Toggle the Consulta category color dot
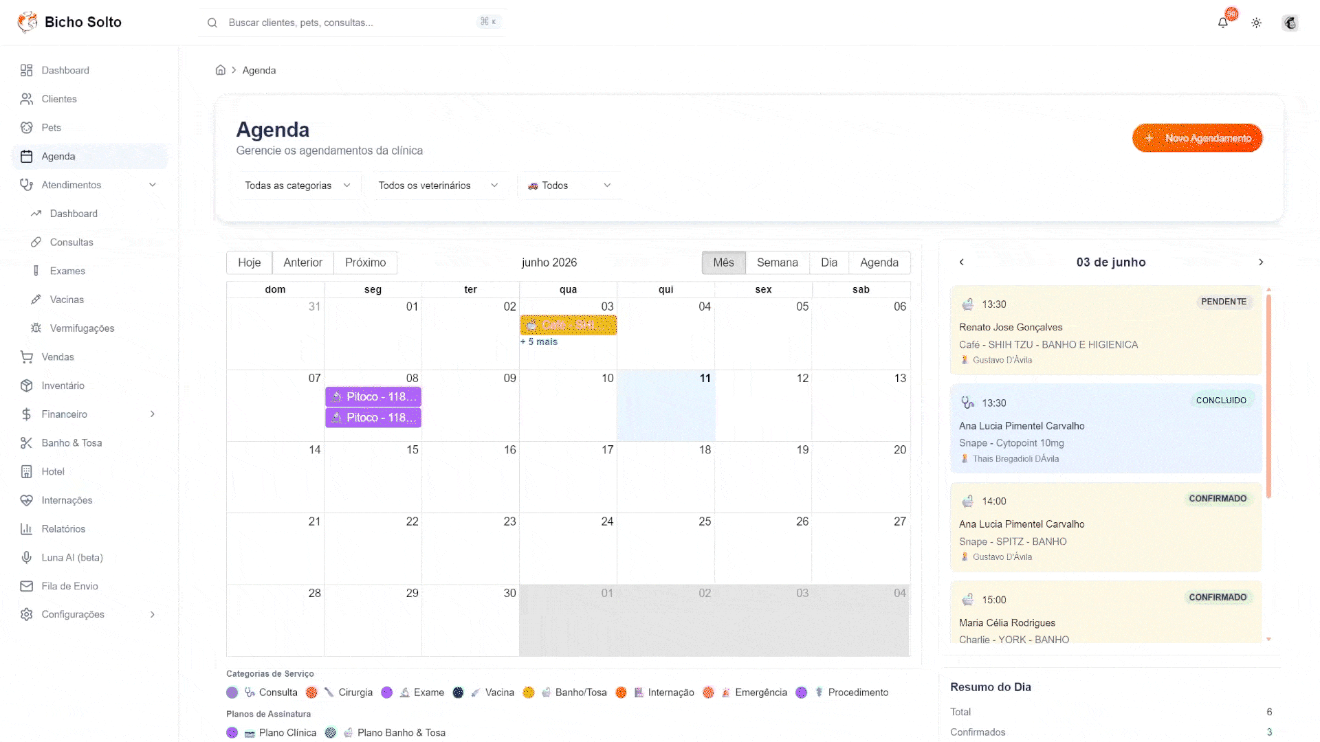The width and height of the screenshot is (1320, 742). pyautogui.click(x=232, y=693)
